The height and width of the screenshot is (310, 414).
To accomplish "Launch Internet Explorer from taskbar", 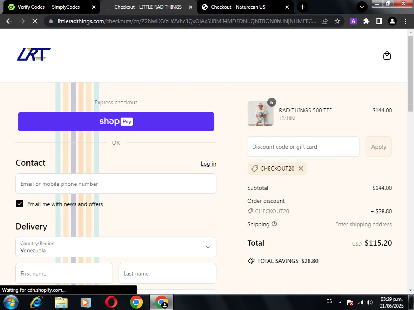I will click(36, 302).
